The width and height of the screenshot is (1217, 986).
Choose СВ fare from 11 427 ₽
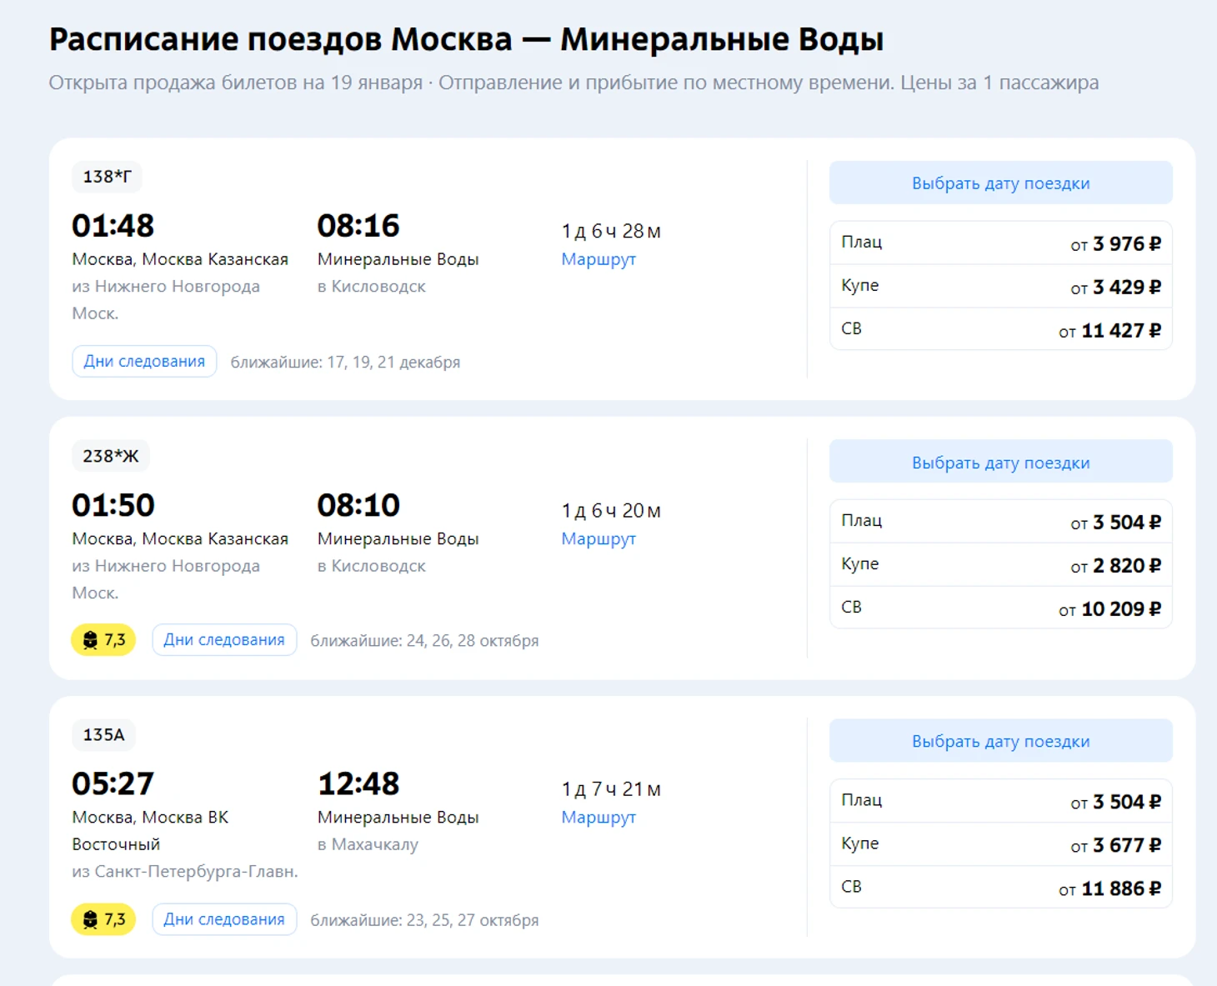click(999, 330)
